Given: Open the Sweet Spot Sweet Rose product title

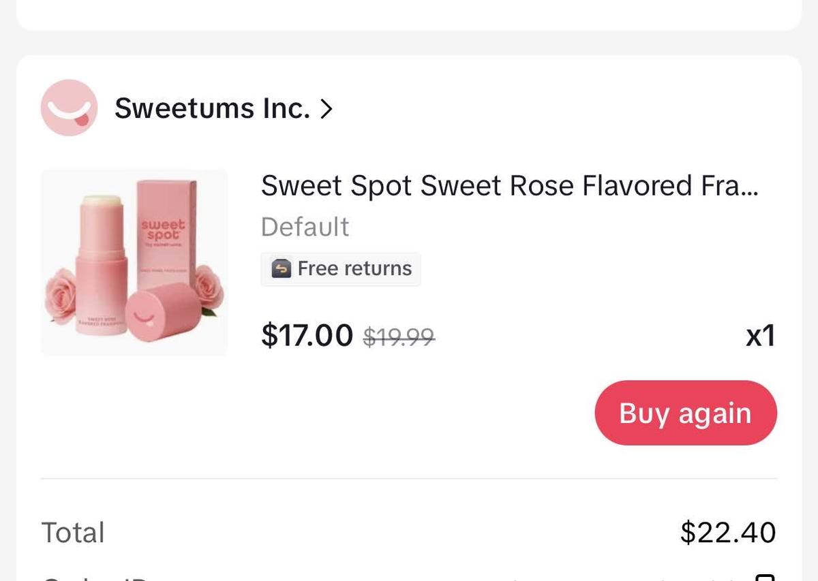Looking at the screenshot, I should coord(509,185).
